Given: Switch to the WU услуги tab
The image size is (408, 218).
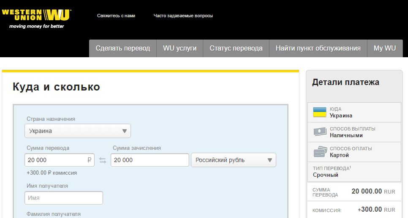Looking at the screenshot, I should click(180, 48).
